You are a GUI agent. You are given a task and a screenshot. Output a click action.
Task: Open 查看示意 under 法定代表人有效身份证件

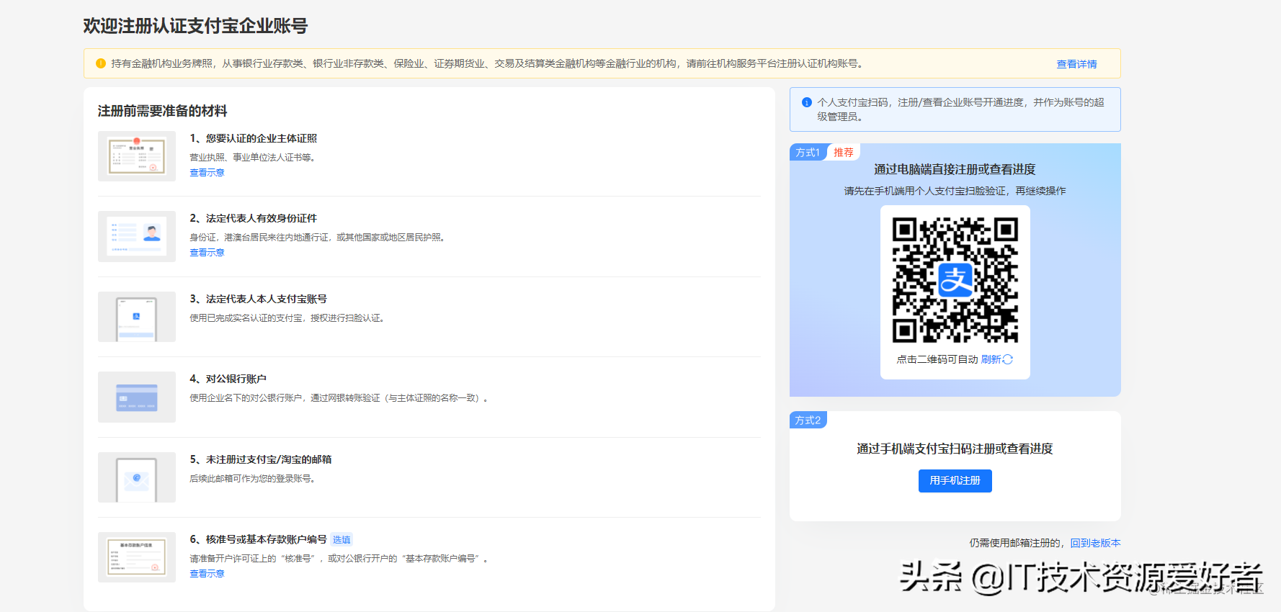coord(207,253)
